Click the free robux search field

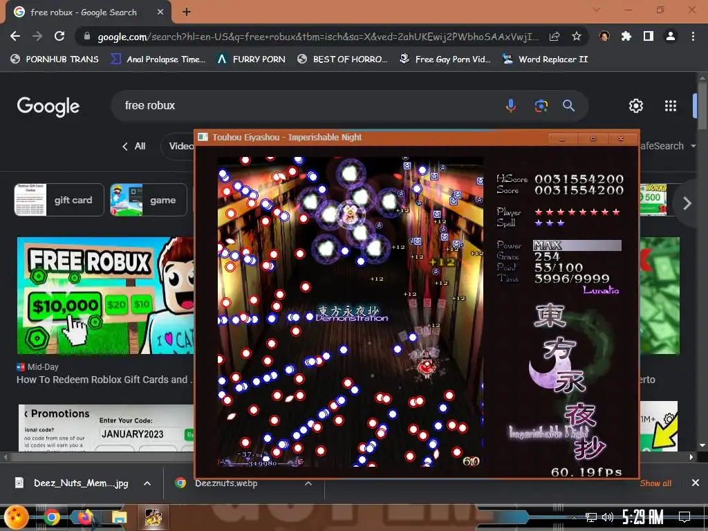pyautogui.click(x=307, y=106)
